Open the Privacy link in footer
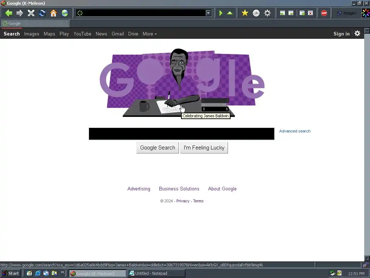The height and width of the screenshot is (278, 370). pos(183,201)
